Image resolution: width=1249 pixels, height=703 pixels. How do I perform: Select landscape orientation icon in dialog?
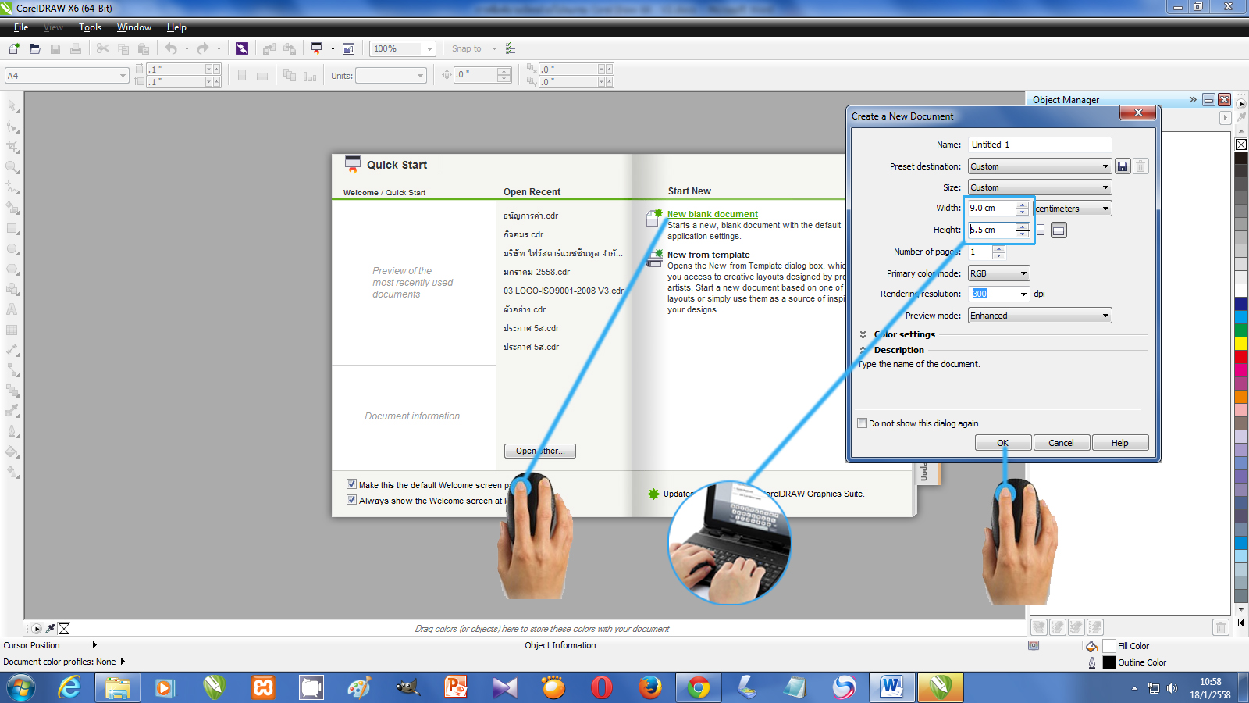[x=1059, y=230]
